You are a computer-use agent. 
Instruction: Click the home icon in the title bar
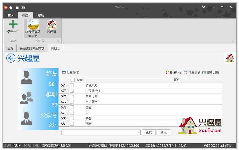tap(11, 7)
